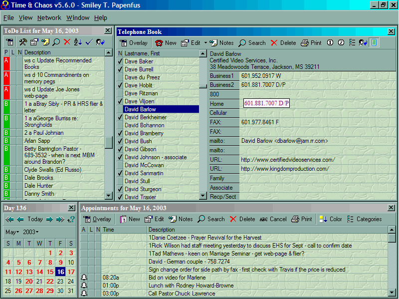Click red X Delete icon in ToDo toolbar
The height and width of the screenshot is (299, 399).
67,42
